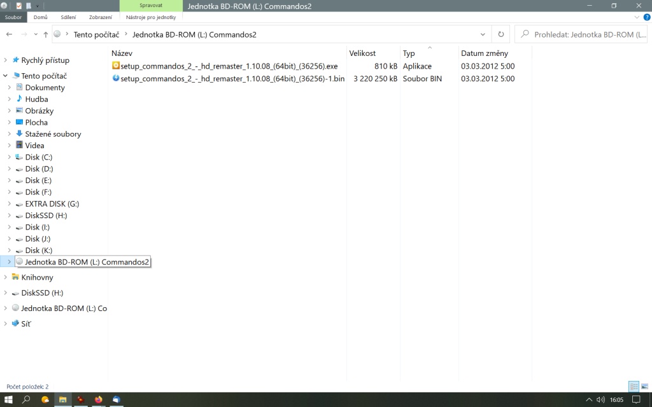This screenshot has width=652, height=407.
Task: Open the notification center icon
Action: 636,399
